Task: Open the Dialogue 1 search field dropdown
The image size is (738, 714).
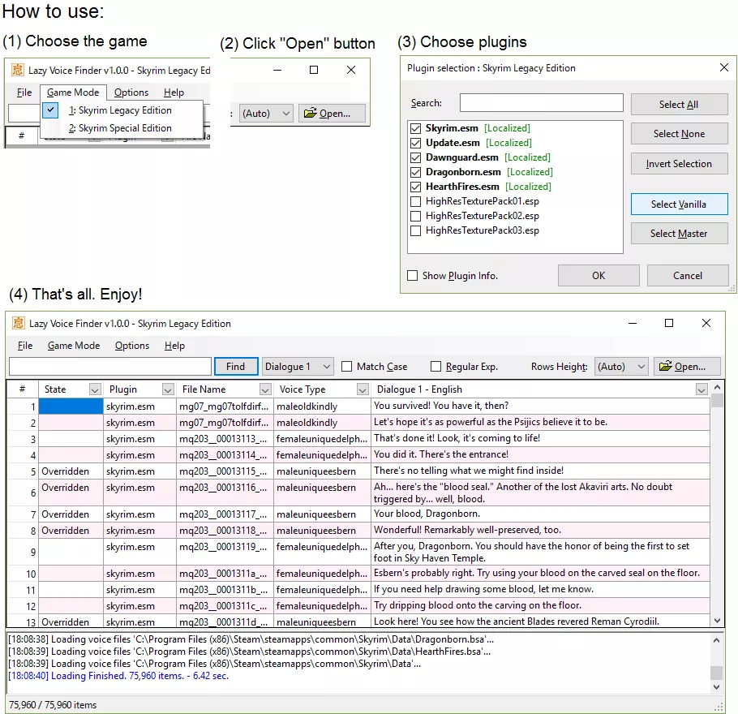Action: pyautogui.click(x=298, y=367)
